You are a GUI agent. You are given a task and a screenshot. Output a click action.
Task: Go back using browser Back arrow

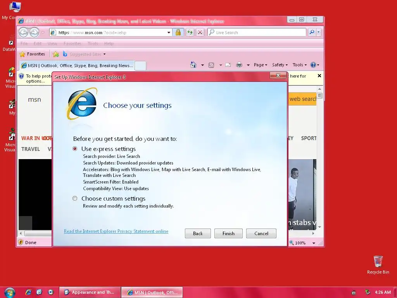pyautogui.click(x=24, y=32)
